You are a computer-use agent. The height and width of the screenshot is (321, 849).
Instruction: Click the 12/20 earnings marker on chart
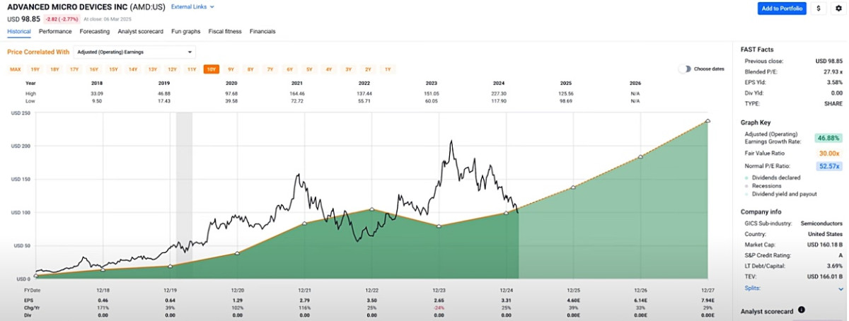(237, 253)
